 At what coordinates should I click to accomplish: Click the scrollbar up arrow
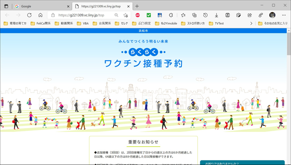coord(289,31)
